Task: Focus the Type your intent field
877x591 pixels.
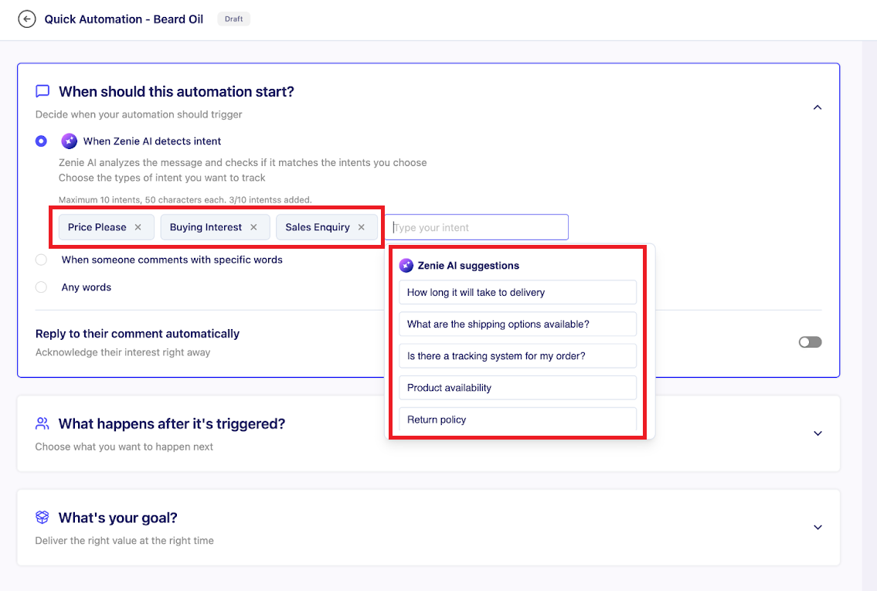Action: pyautogui.click(x=478, y=227)
